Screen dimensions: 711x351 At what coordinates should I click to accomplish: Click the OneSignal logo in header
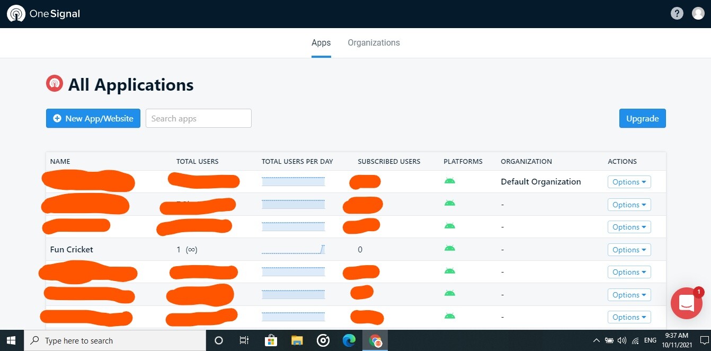tap(43, 14)
